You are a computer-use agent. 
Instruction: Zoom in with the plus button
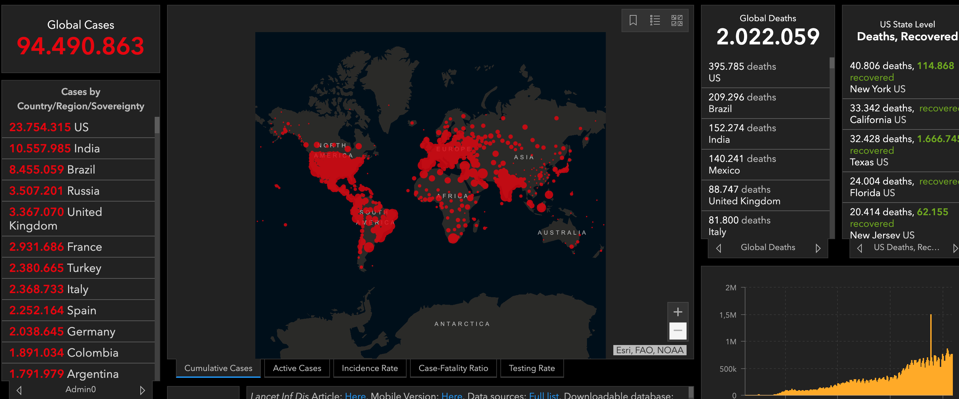click(x=678, y=312)
